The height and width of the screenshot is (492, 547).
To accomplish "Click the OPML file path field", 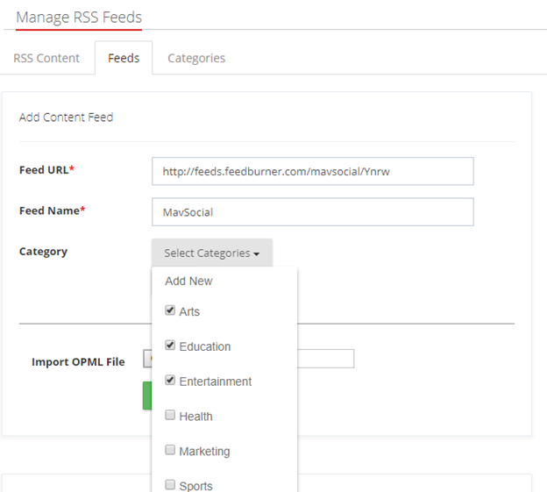I will pyautogui.click(x=325, y=359).
